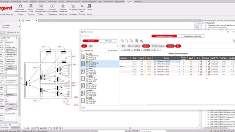Viewport: 235px width, 132px height.
Task: Toggle green status circle on ГРЩ panel
Action: [87, 54]
